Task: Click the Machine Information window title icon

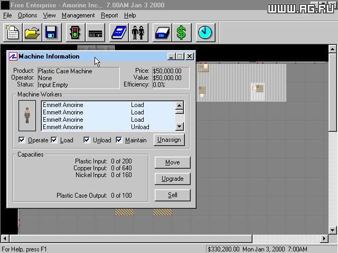Action: pos(13,56)
